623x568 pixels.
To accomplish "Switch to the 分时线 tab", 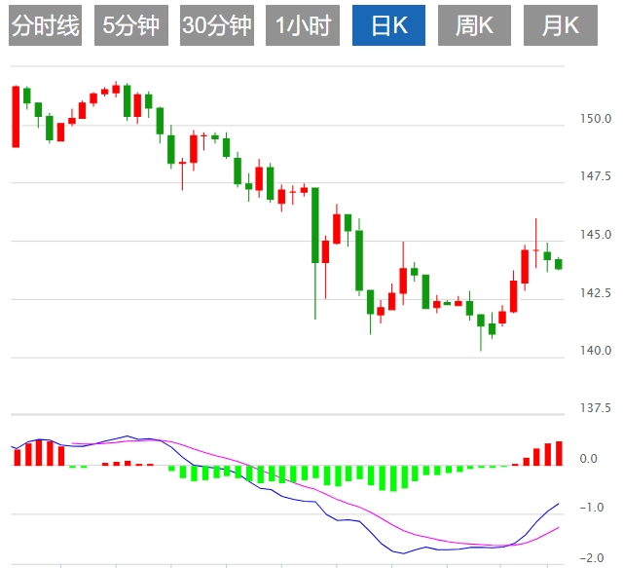I will 44,25.
